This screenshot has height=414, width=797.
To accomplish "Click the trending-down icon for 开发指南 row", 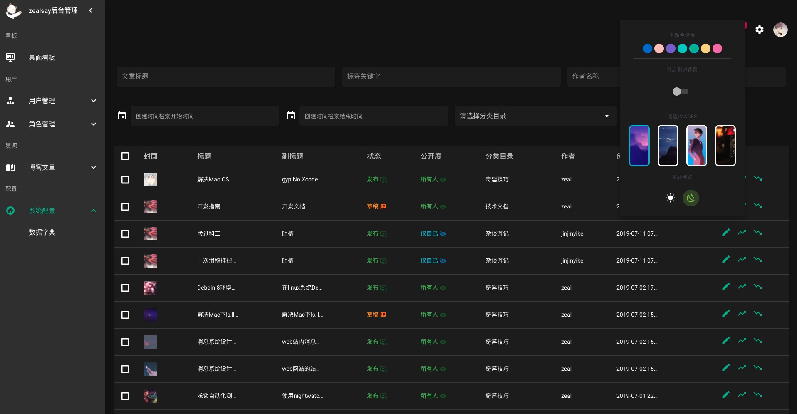I will (758, 205).
